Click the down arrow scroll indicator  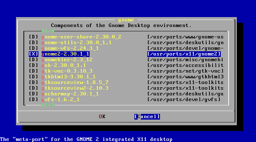coord(48,105)
